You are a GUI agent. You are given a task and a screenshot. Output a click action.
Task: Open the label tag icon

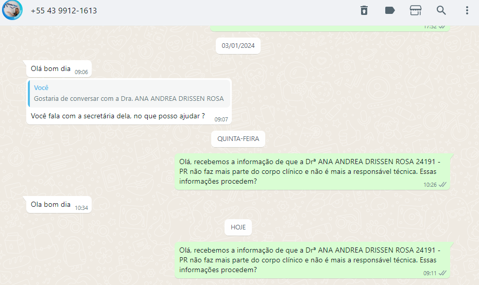tap(390, 10)
